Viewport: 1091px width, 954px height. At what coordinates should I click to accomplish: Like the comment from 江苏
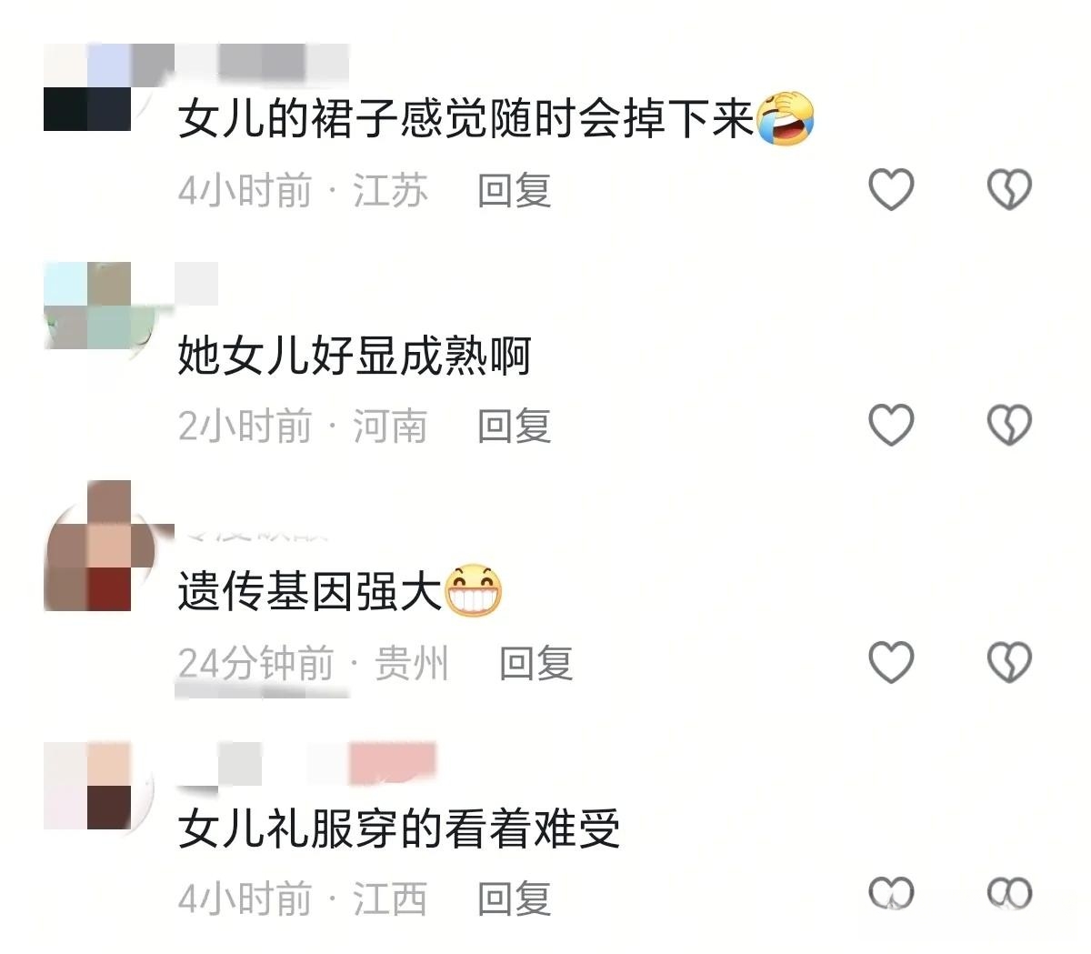point(891,189)
